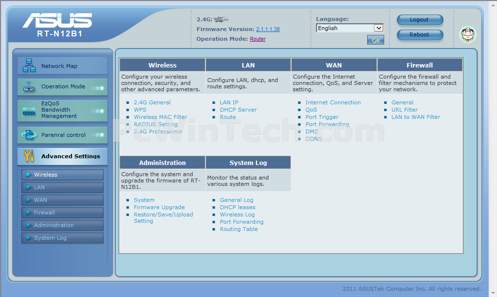Open DHCP leases link
The height and width of the screenshot is (297, 497).
[238, 208]
